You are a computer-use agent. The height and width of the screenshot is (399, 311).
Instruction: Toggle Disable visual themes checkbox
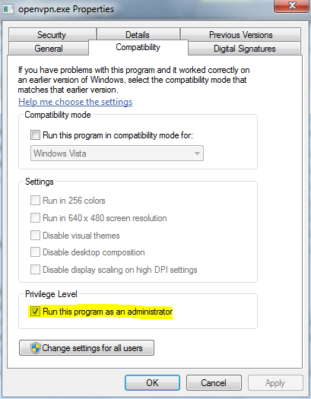(x=35, y=235)
